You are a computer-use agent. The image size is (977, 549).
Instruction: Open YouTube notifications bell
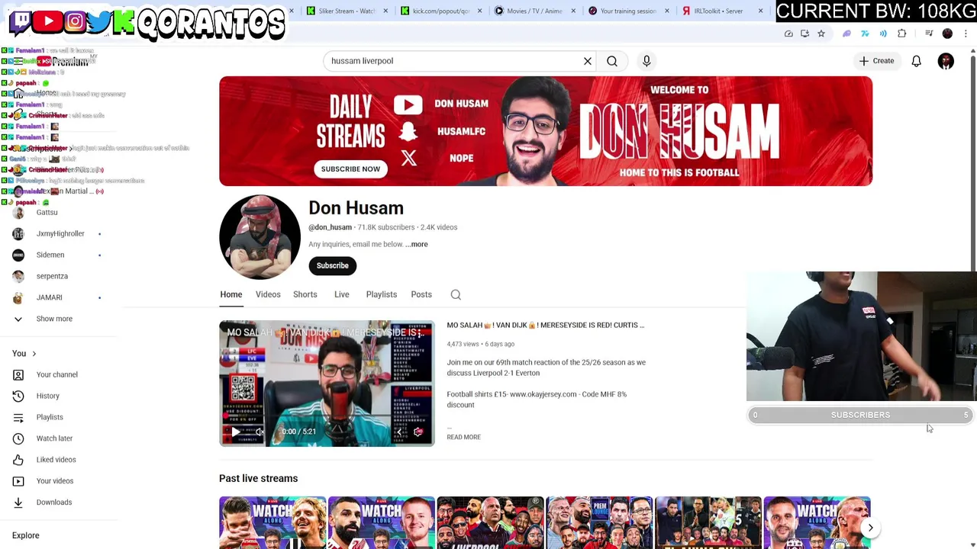coord(916,61)
